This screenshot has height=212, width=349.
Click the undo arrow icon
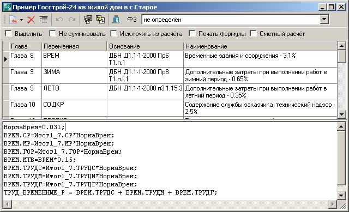pyautogui.click(x=59, y=20)
